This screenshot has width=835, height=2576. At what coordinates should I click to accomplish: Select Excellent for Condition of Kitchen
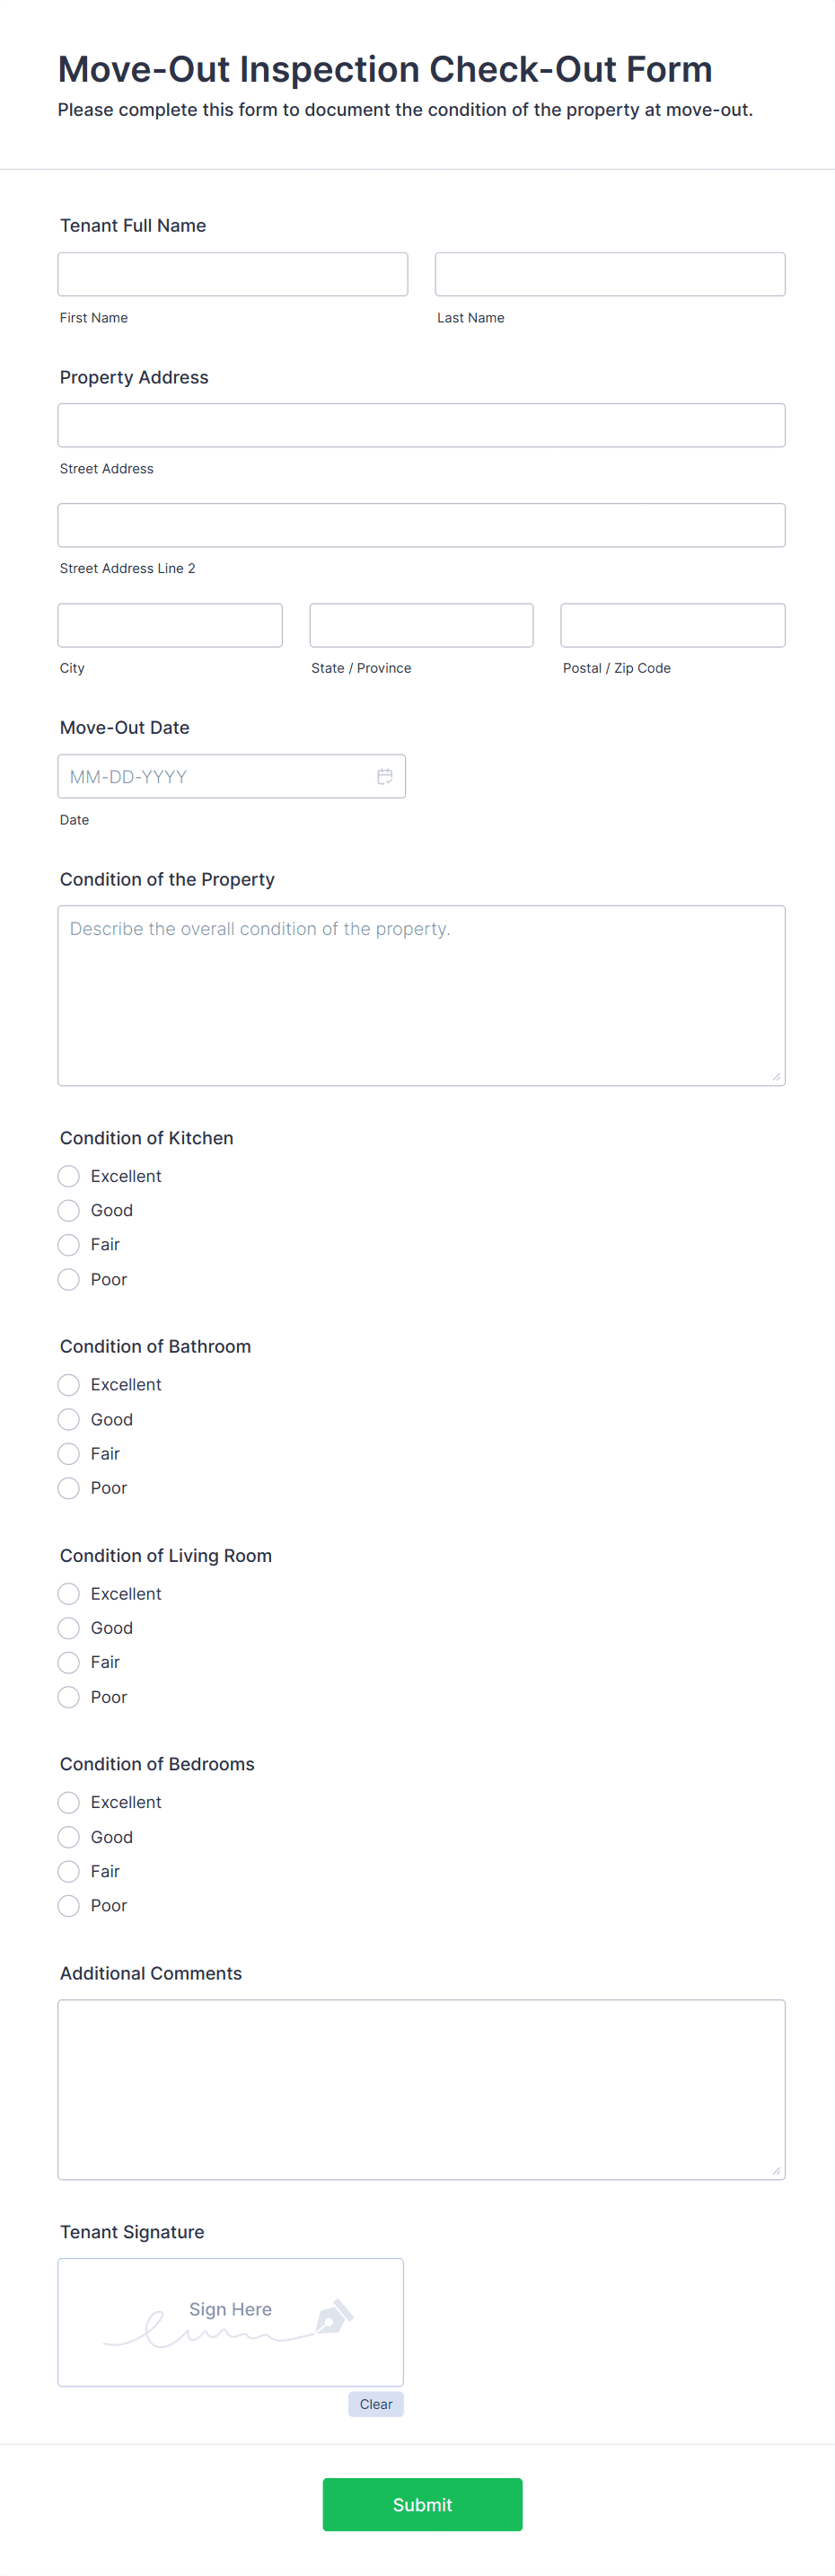68,1176
